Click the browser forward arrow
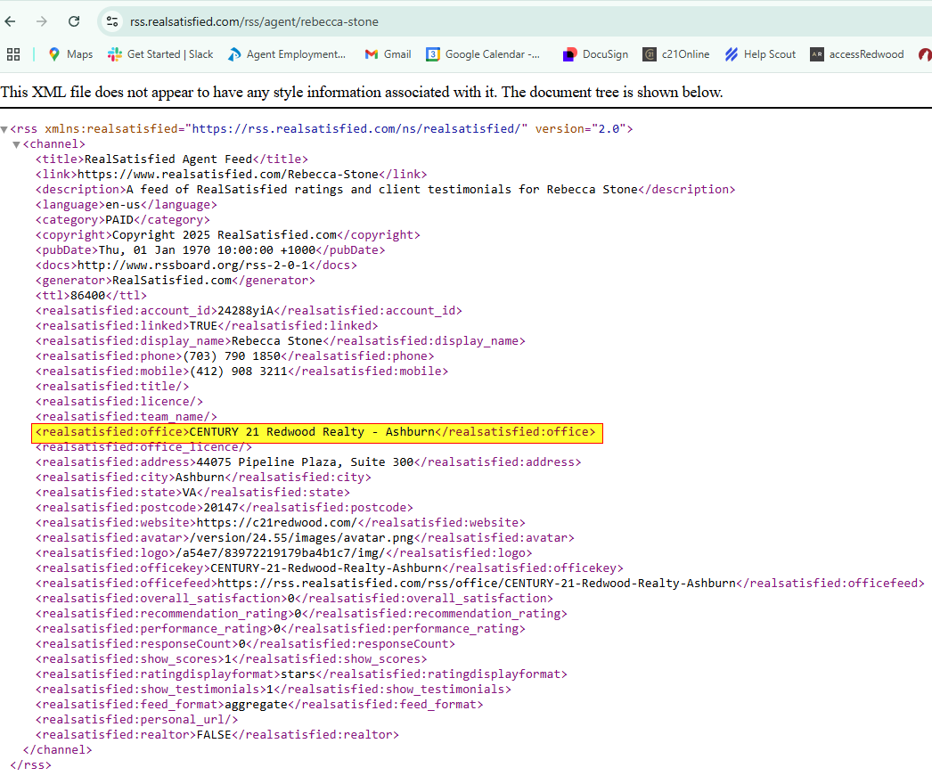This screenshot has width=932, height=776. [42, 22]
